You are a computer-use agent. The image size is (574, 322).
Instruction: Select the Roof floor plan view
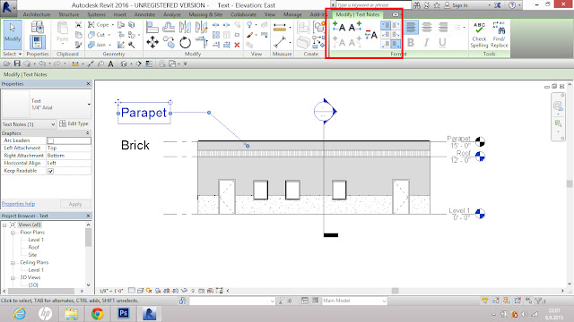(x=34, y=247)
